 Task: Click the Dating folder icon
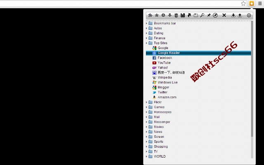pos(151,33)
